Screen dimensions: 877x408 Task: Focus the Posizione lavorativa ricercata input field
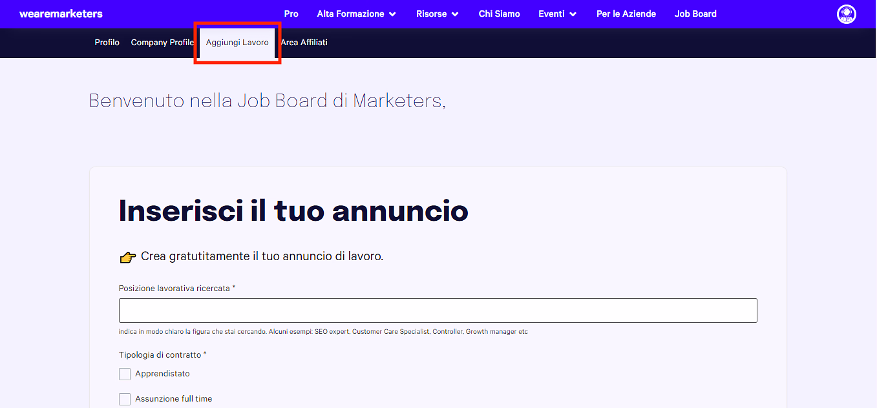(438, 310)
